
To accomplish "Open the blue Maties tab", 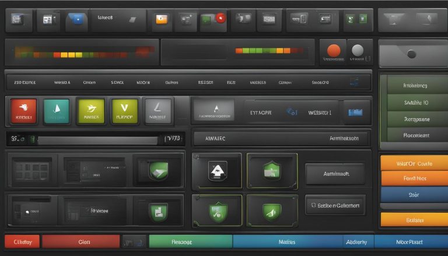I will click(x=288, y=242).
